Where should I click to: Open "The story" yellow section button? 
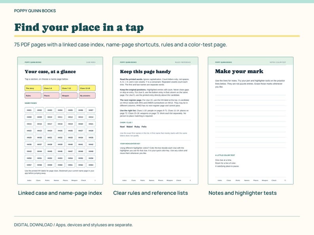click(33, 88)
